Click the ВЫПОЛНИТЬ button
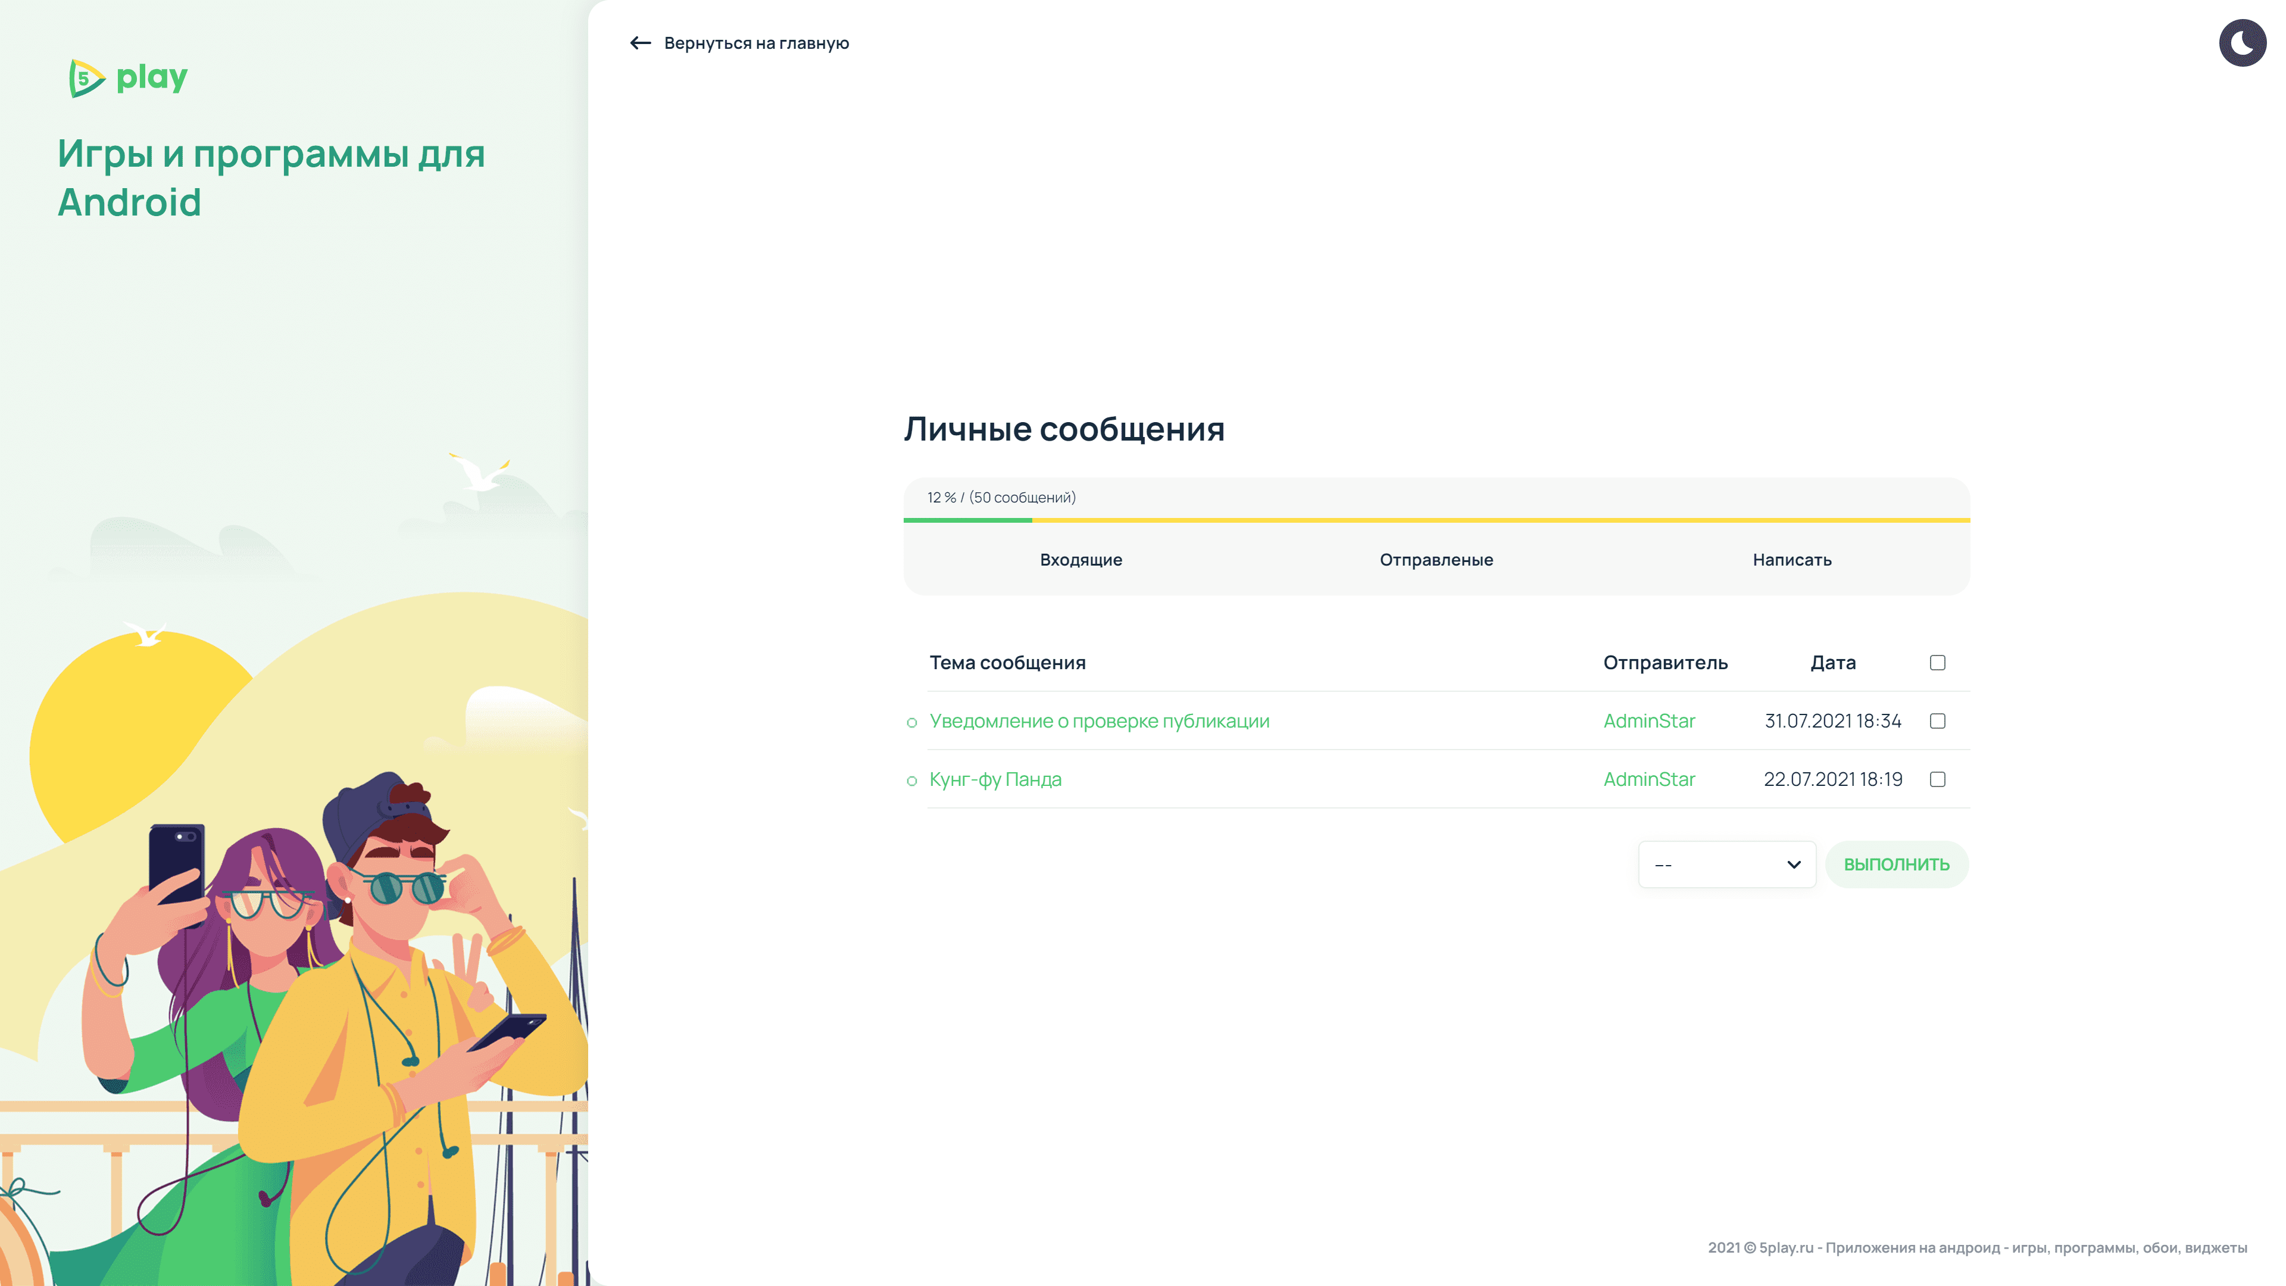Image resolution: width=2286 pixels, height=1286 pixels. (1897, 863)
